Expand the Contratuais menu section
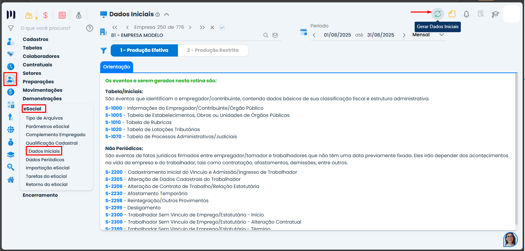525x251 pixels. 37,65
